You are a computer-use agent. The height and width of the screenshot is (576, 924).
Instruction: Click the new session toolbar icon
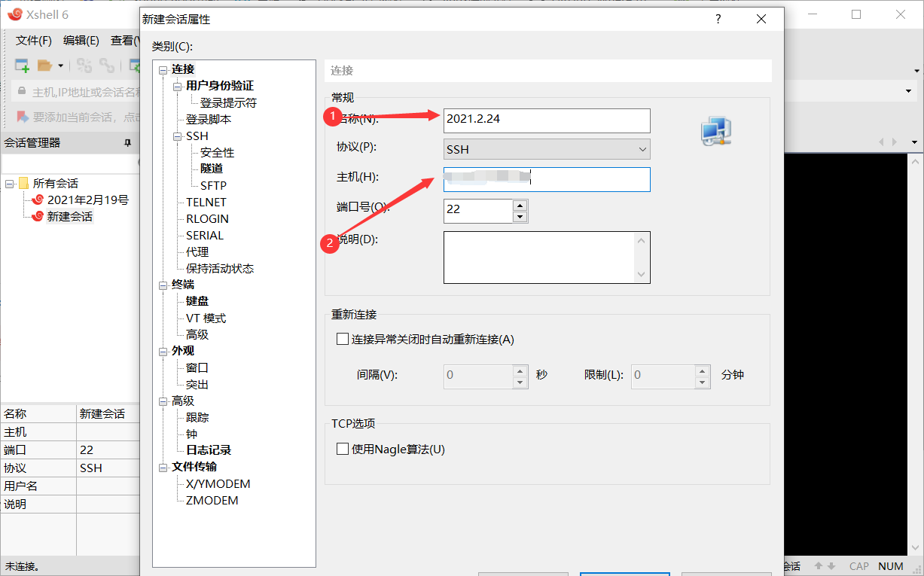click(21, 66)
